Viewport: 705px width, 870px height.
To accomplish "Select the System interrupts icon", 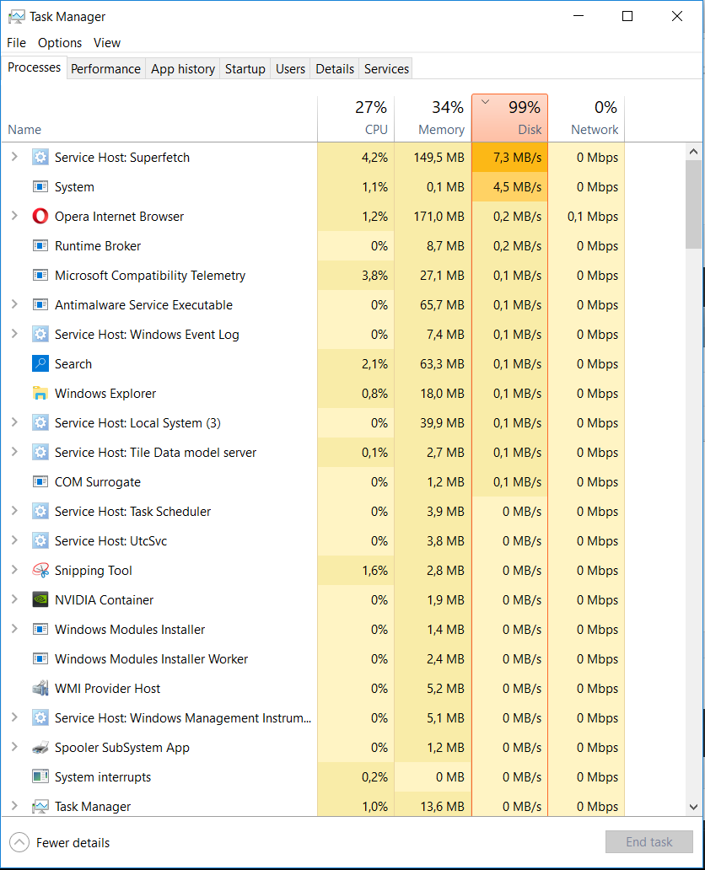I will (40, 776).
